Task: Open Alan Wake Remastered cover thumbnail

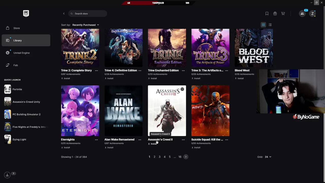Action: point(123,111)
